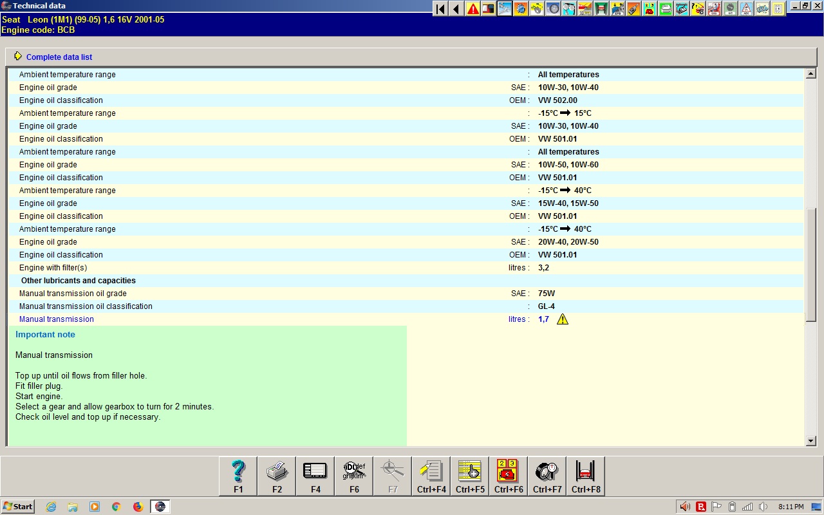824x515 pixels.
Task: Click the Ctrl+F6 red car button
Action: (509, 476)
